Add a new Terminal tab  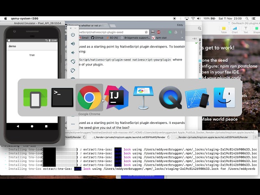(256, 137)
